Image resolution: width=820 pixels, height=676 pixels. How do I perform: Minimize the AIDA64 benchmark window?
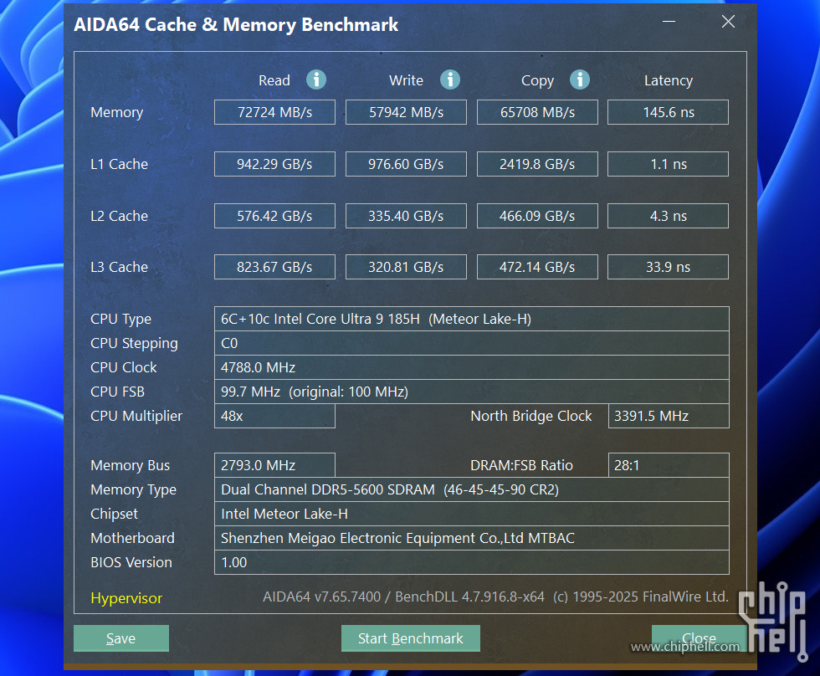tap(669, 22)
